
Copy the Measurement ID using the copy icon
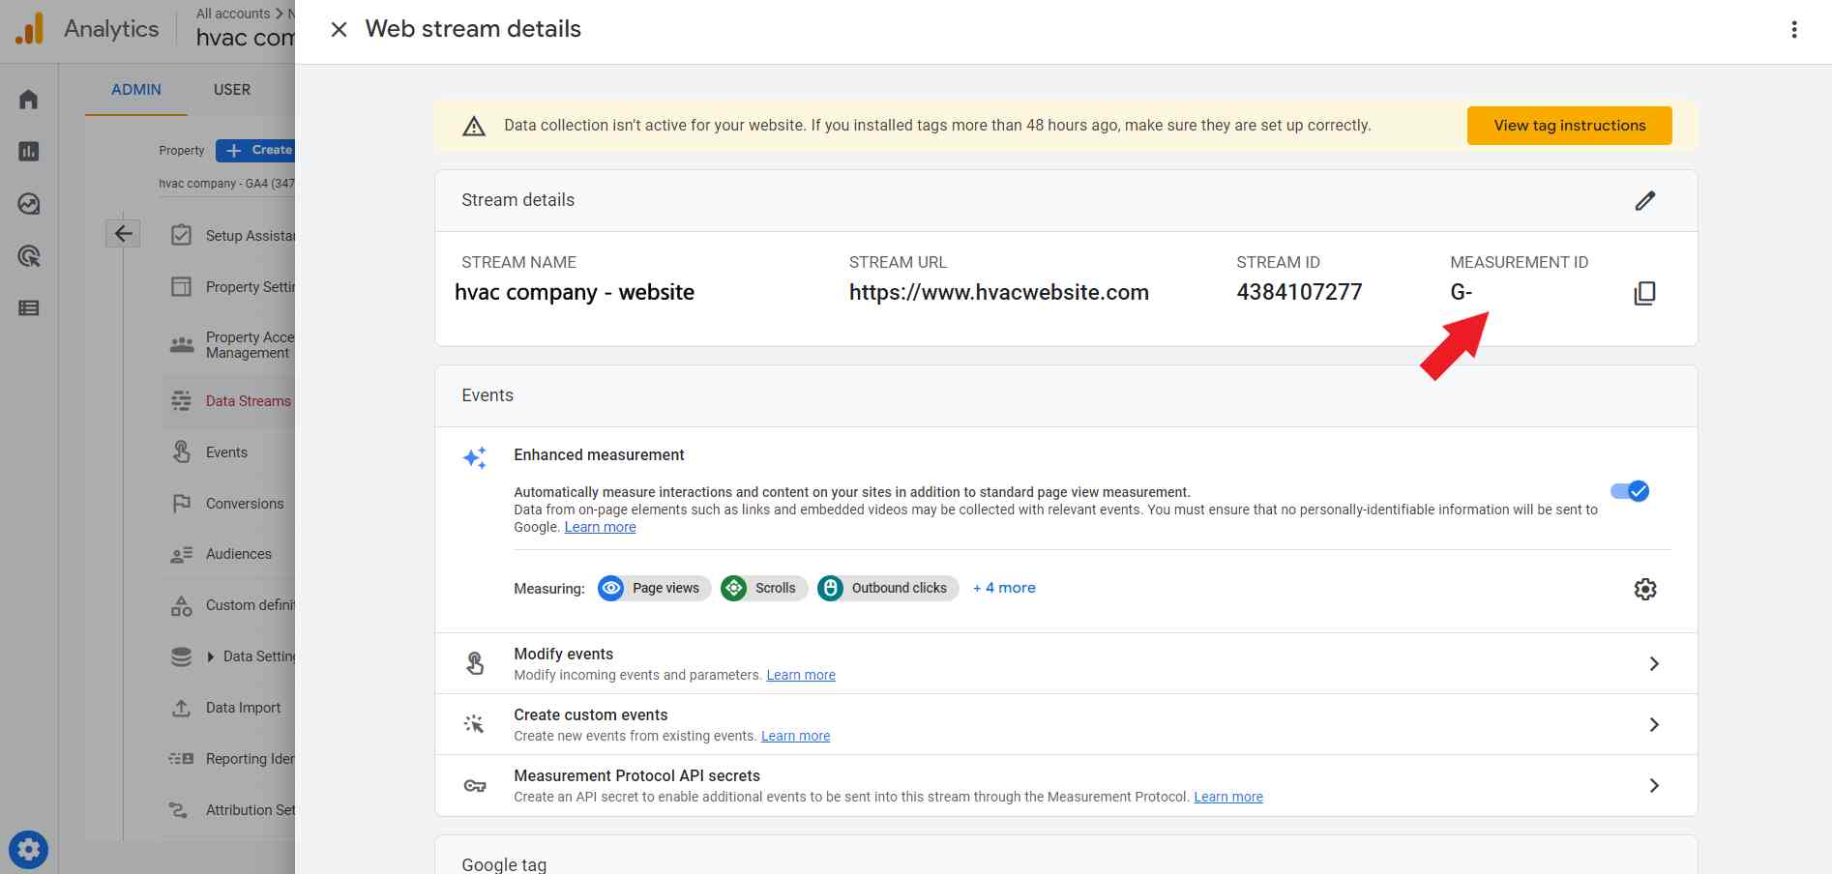pos(1644,292)
